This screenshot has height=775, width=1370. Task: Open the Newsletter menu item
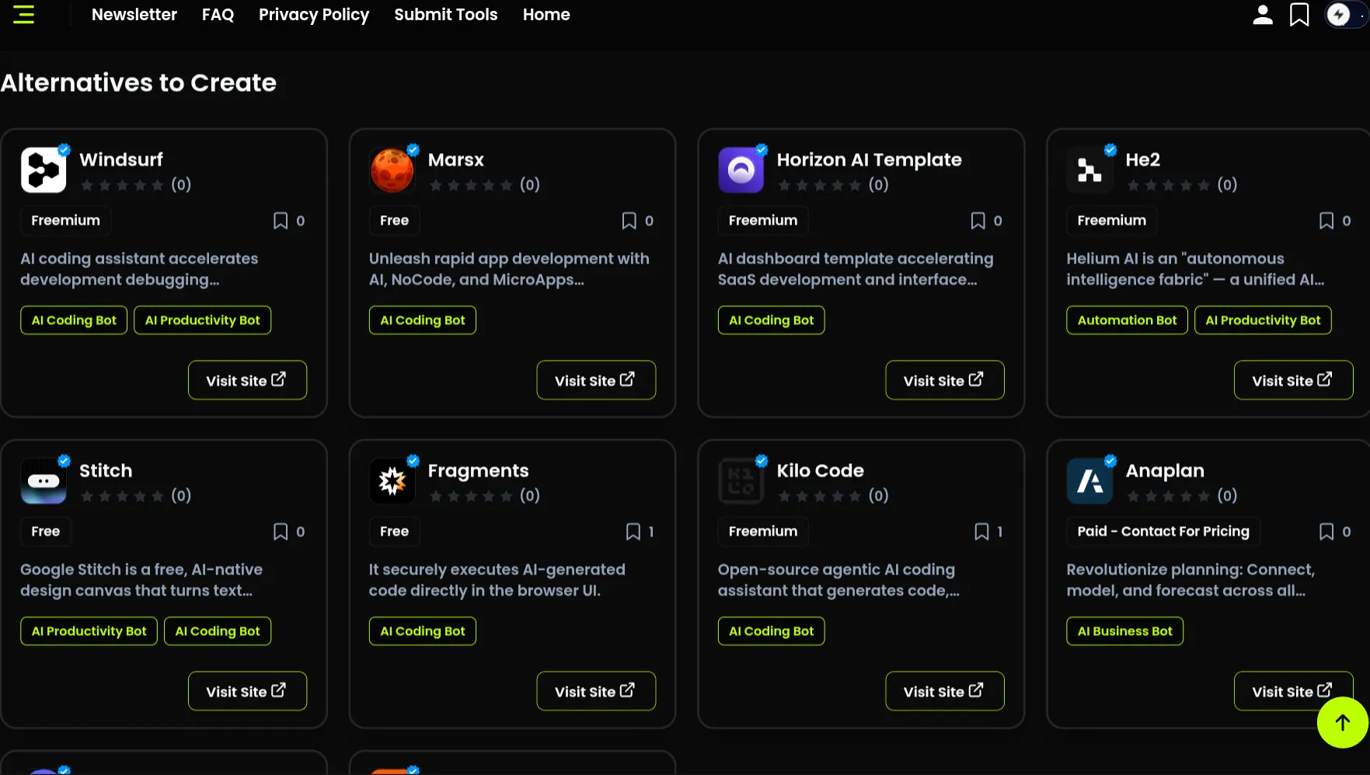134,15
